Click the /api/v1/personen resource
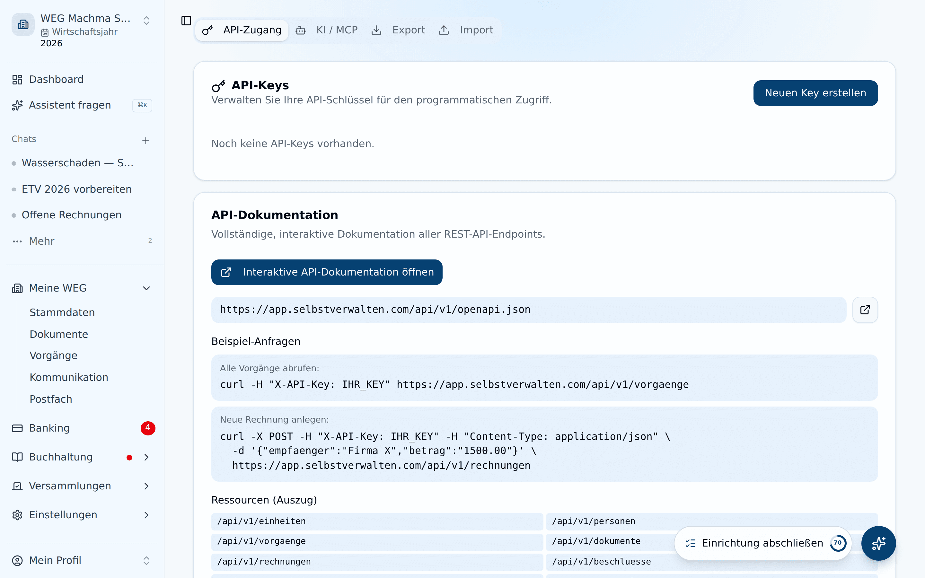This screenshot has height=578, width=925. (x=712, y=521)
